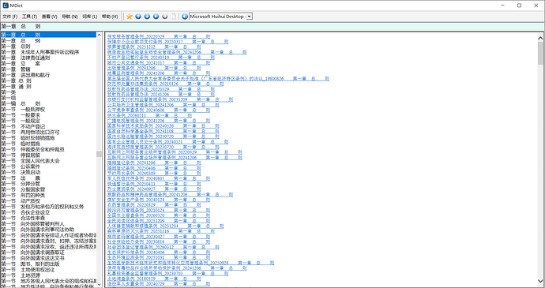545x288 pixels.
Task: Select list entry 第一章 管辖
Action: click(48, 69)
